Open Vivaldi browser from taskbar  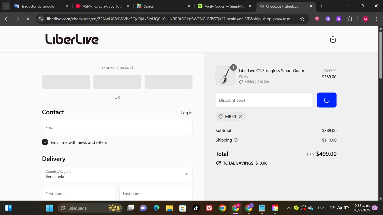click(209, 208)
